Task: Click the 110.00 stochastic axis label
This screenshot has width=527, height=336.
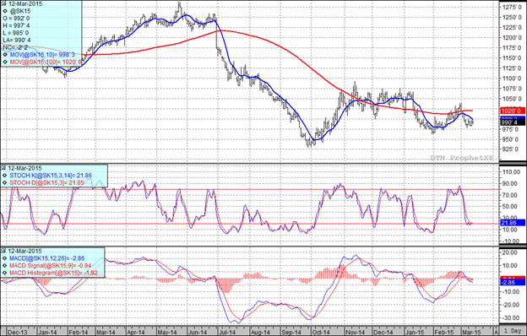Action: point(512,172)
